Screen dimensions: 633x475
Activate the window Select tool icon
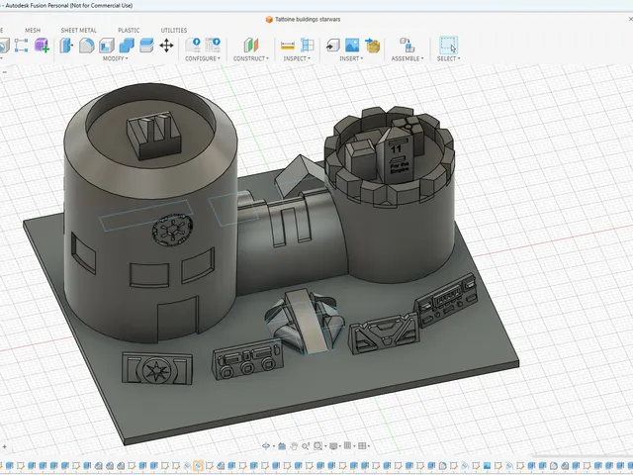coord(448,46)
